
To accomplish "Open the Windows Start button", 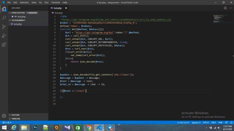I will (4, 128).
